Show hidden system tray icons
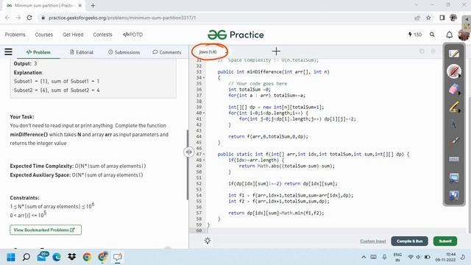The image size is (471, 265). tap(364, 257)
